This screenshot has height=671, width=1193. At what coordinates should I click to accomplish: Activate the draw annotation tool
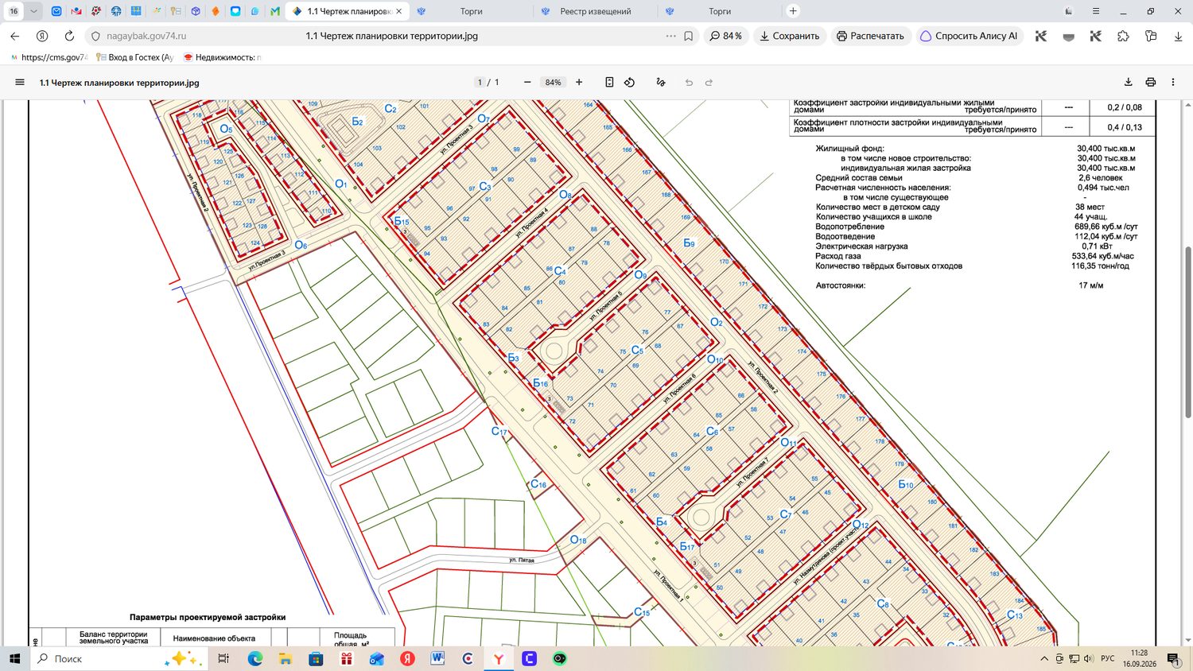pos(660,82)
